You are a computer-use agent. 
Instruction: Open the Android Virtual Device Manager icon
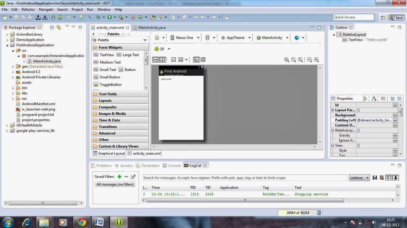click(x=60, y=18)
